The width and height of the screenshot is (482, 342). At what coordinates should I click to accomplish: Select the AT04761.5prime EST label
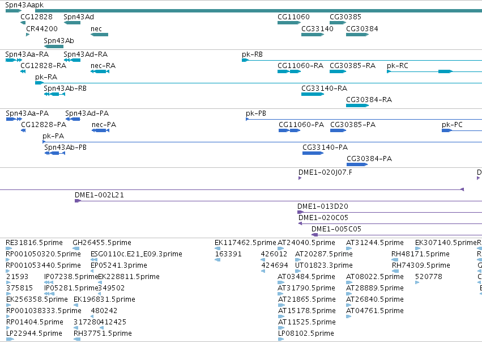click(x=375, y=311)
